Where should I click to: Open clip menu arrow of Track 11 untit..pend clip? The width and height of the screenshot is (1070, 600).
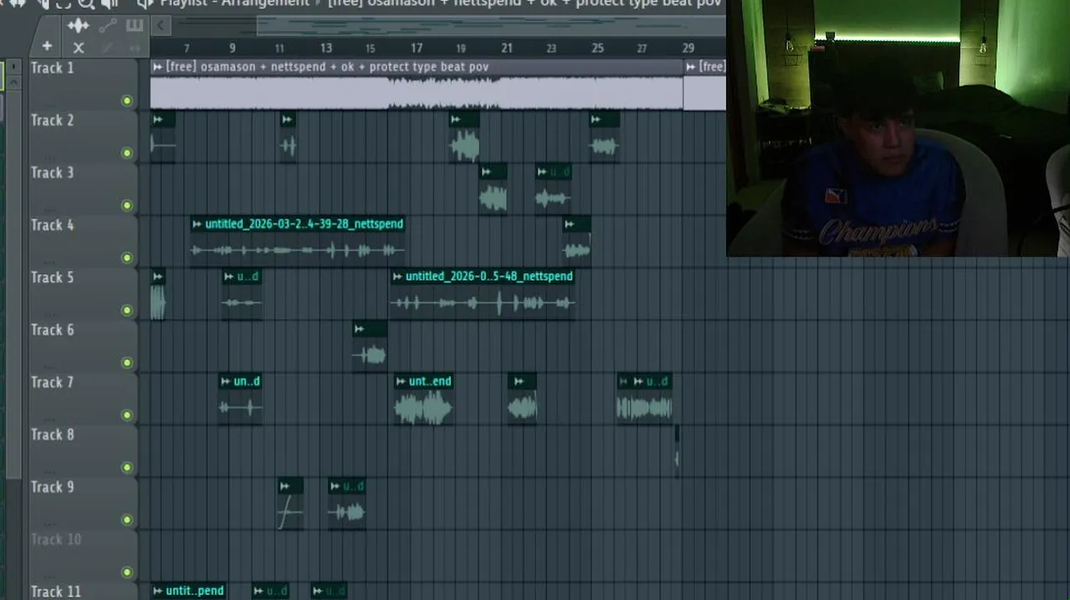click(x=158, y=591)
